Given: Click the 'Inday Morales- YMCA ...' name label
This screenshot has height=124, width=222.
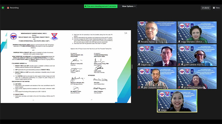Looking at the screenshot, I should (x=193, y=42).
